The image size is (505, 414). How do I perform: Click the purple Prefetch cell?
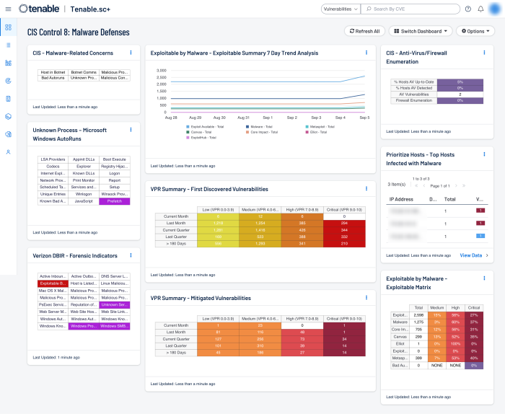[x=115, y=201]
